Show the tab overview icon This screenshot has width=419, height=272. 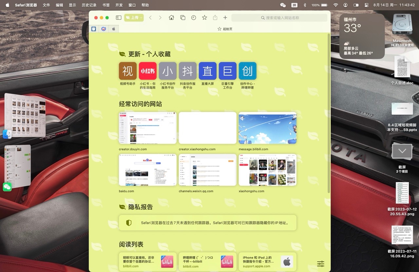[183, 18]
